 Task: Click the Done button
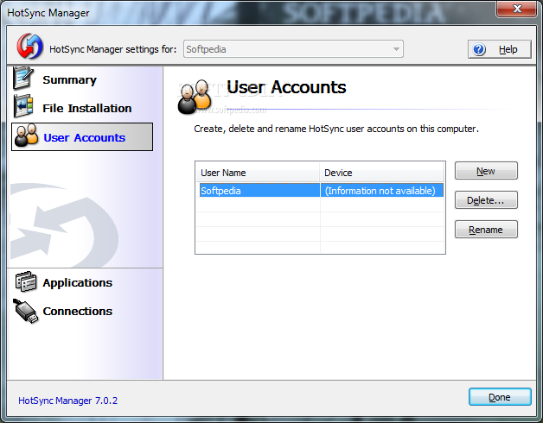(x=500, y=397)
